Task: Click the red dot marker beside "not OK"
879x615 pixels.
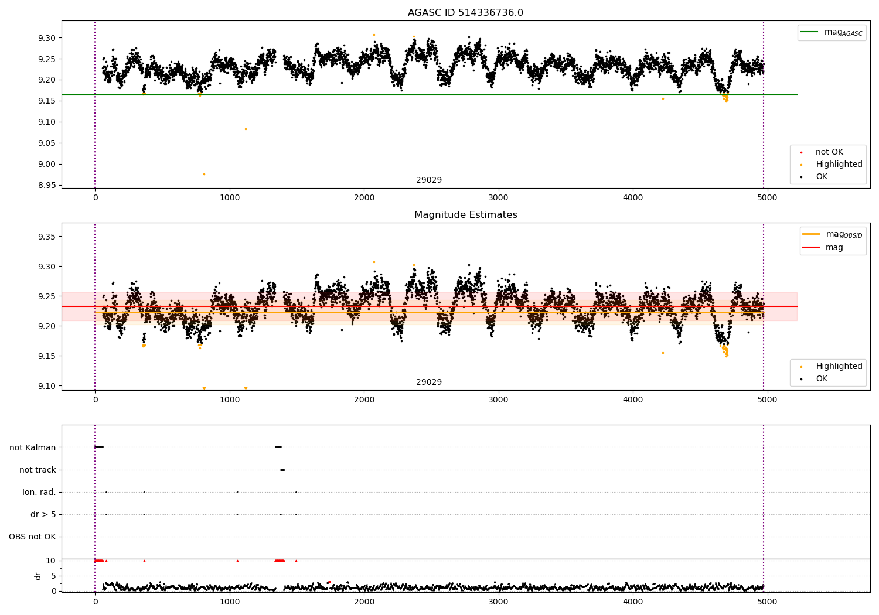Action: pyautogui.click(x=802, y=153)
